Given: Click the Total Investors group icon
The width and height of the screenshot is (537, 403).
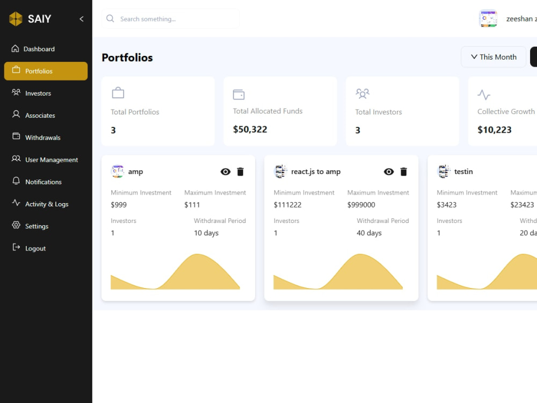Looking at the screenshot, I should coord(362,93).
